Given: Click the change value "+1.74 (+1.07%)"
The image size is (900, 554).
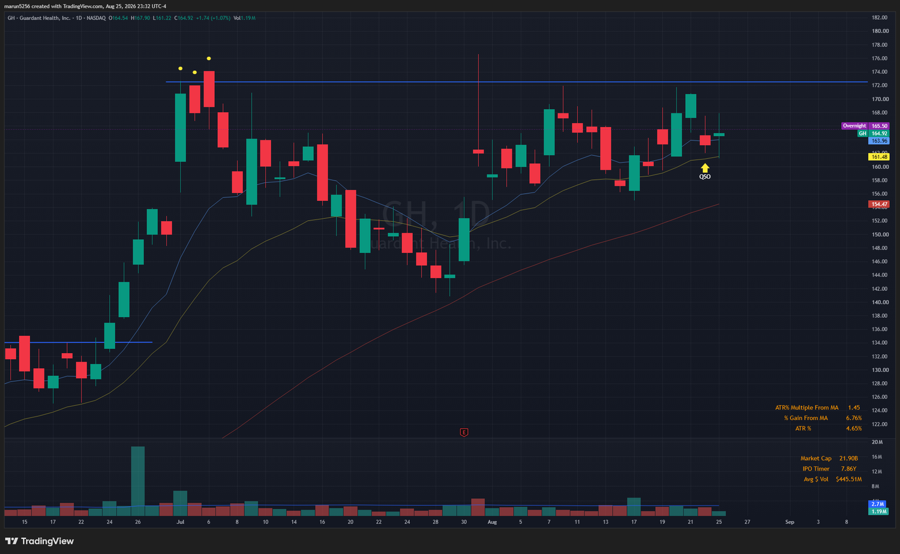Looking at the screenshot, I should tap(213, 18).
